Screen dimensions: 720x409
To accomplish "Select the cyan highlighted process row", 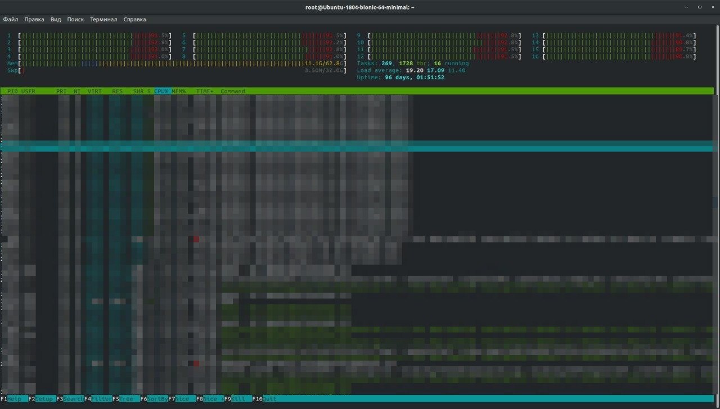I will (x=357, y=146).
